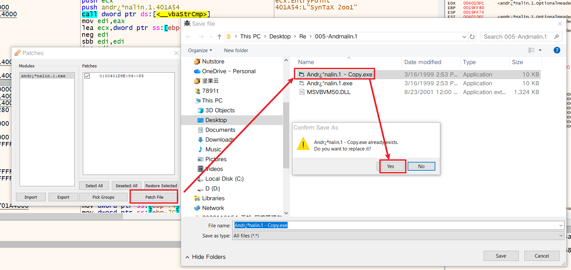Sort by the Date modified column header
571x270 pixels.
pyautogui.click(x=431, y=62)
